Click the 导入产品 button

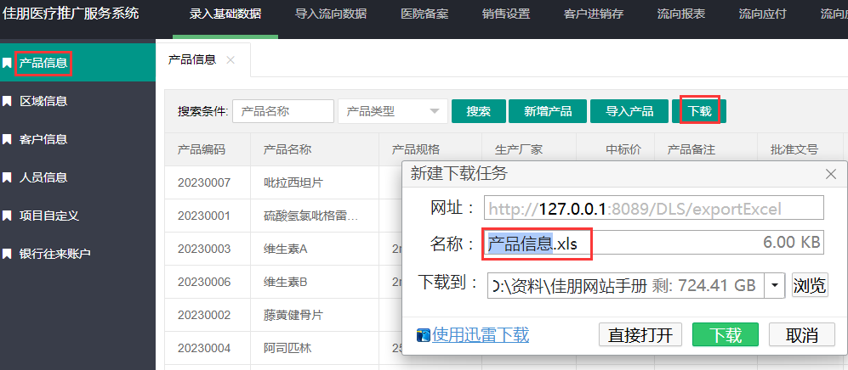click(629, 111)
